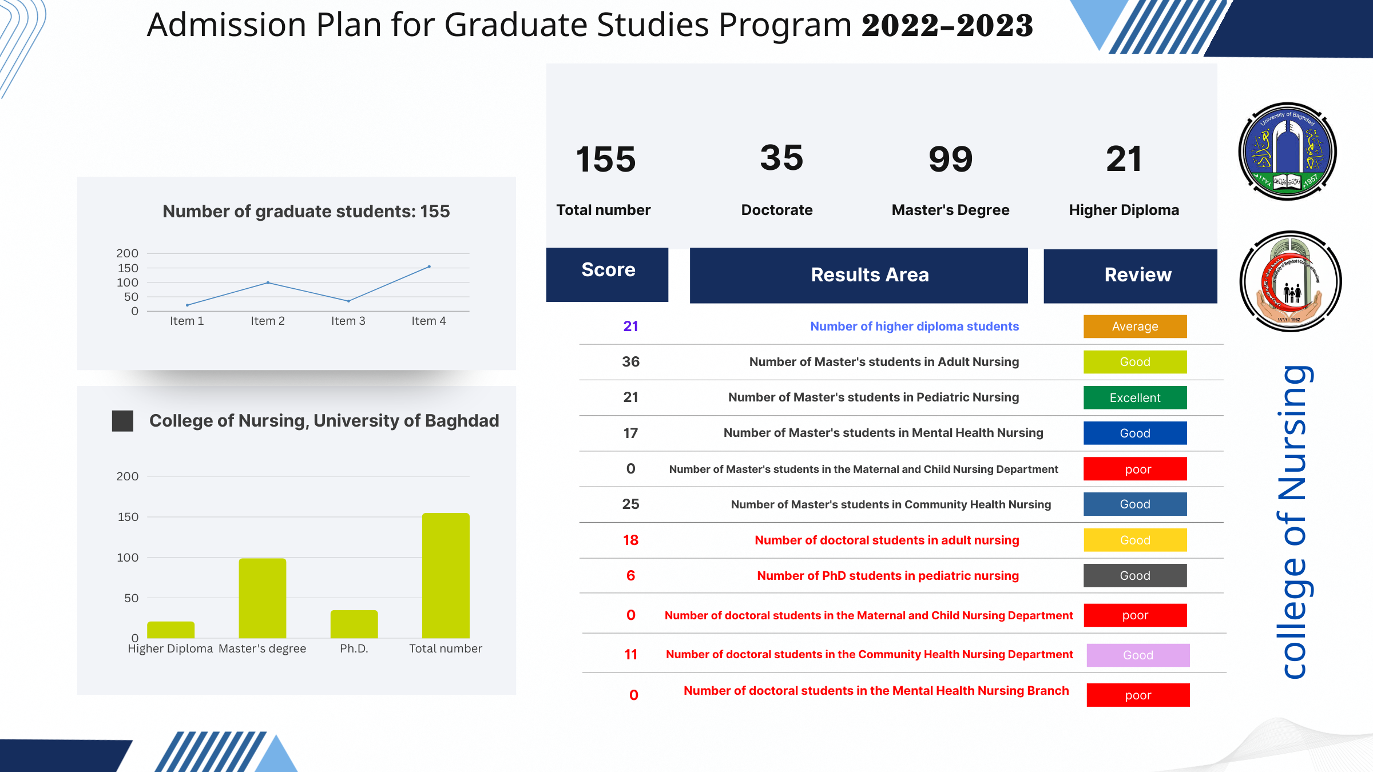1373x772 pixels.
Task: Click the red poor badge for Mental Health Branch
Action: [1137, 695]
